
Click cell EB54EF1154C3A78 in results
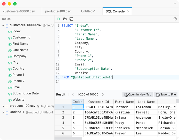pos(98,107)
